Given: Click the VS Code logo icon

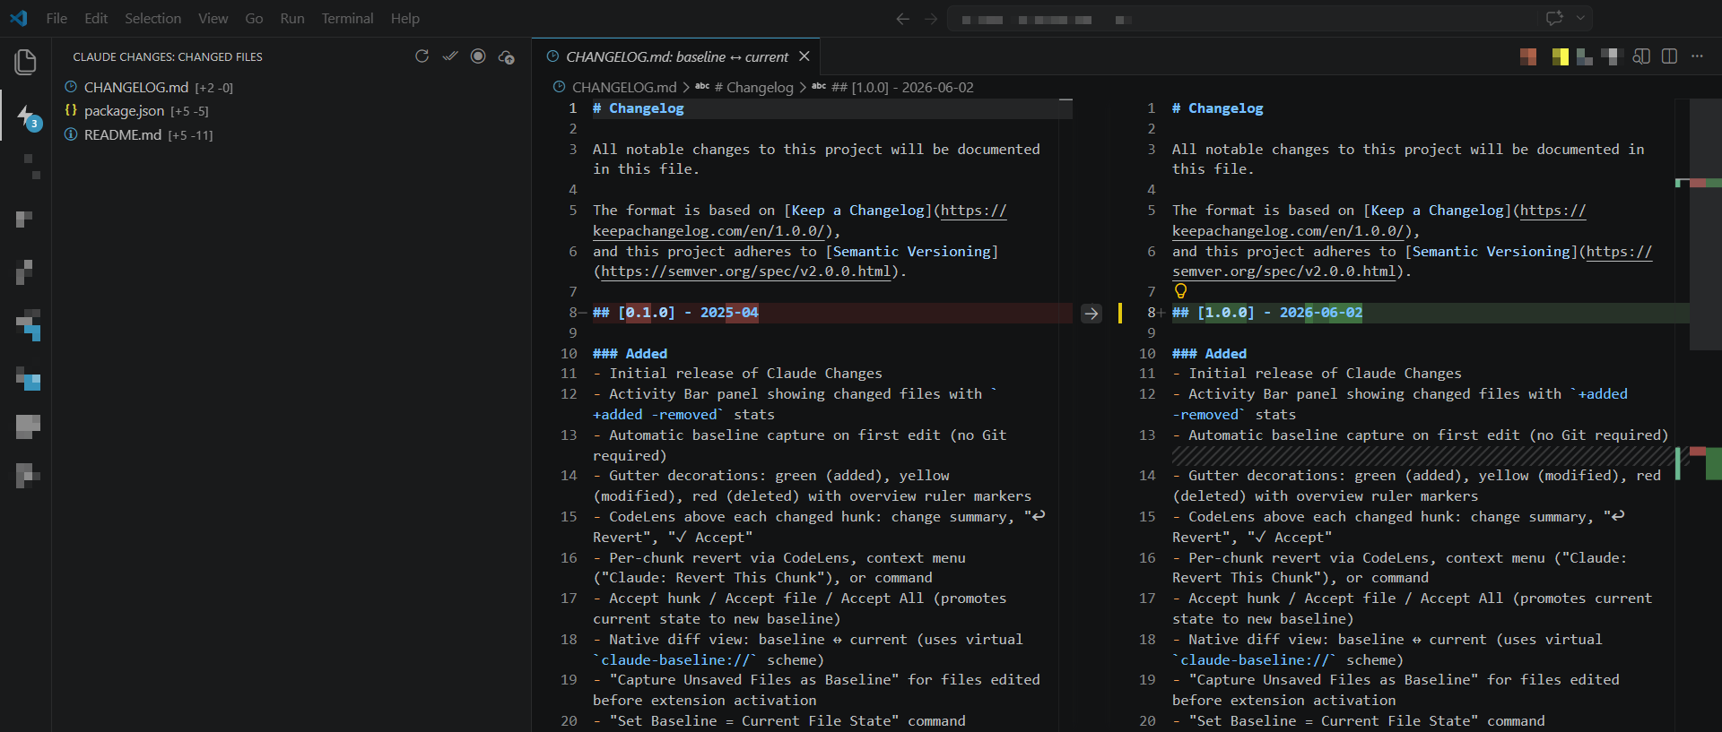Looking at the screenshot, I should [19, 18].
